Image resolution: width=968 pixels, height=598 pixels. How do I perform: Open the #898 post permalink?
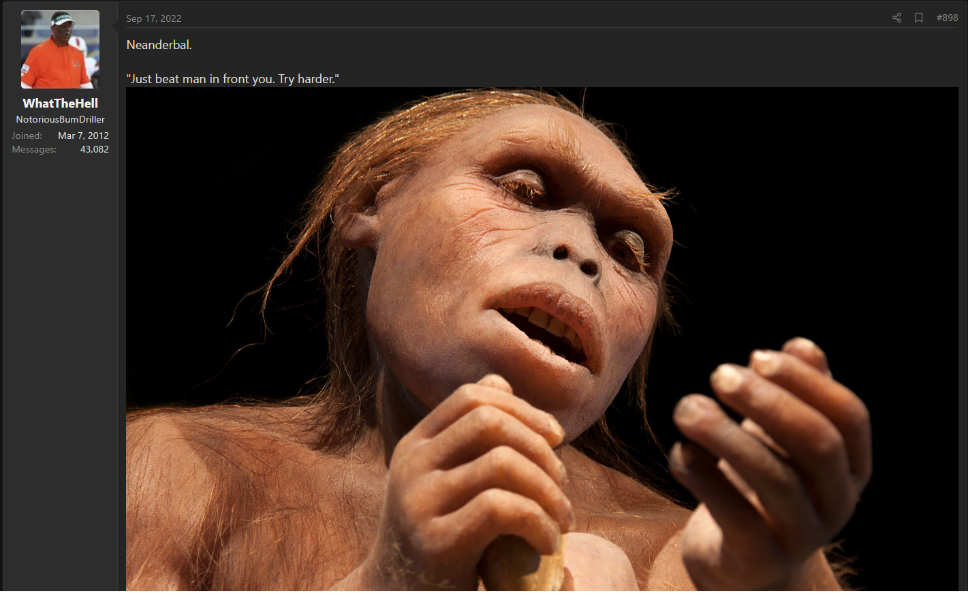pyautogui.click(x=947, y=18)
